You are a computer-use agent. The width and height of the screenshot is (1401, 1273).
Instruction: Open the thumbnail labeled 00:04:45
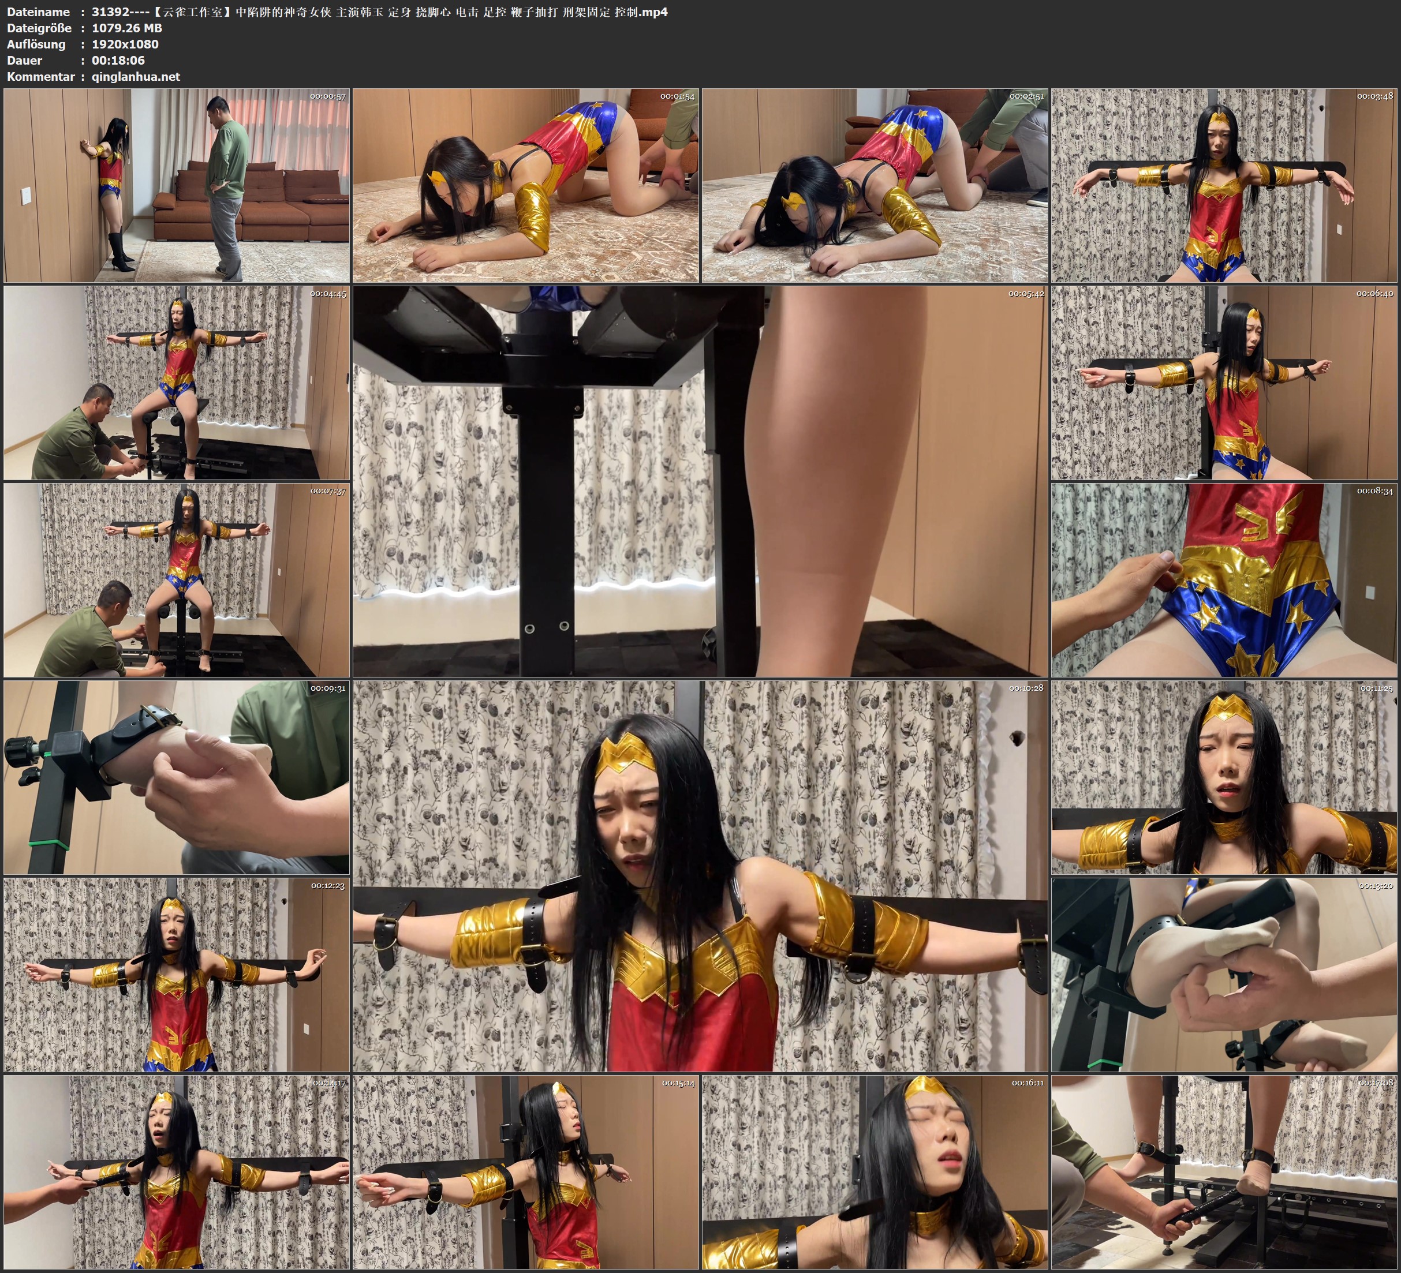pos(177,383)
